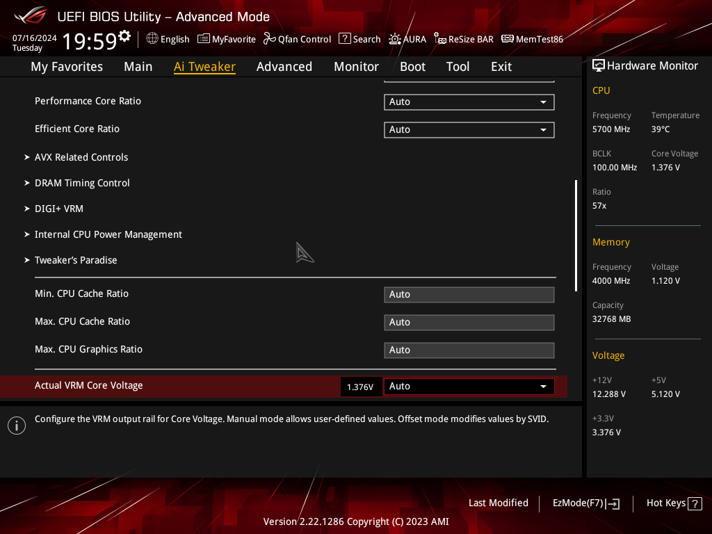Image resolution: width=712 pixels, height=534 pixels.
Task: Open Actual VRM Core Voltage dropdown
Action: click(x=469, y=387)
